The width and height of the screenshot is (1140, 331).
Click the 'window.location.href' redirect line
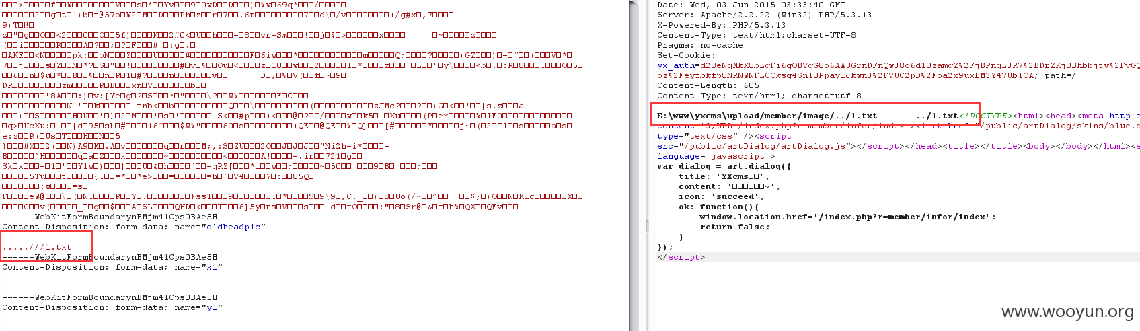point(847,217)
